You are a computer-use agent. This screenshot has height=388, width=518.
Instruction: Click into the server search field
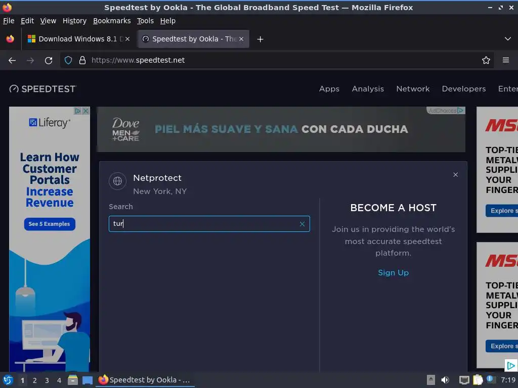209,224
